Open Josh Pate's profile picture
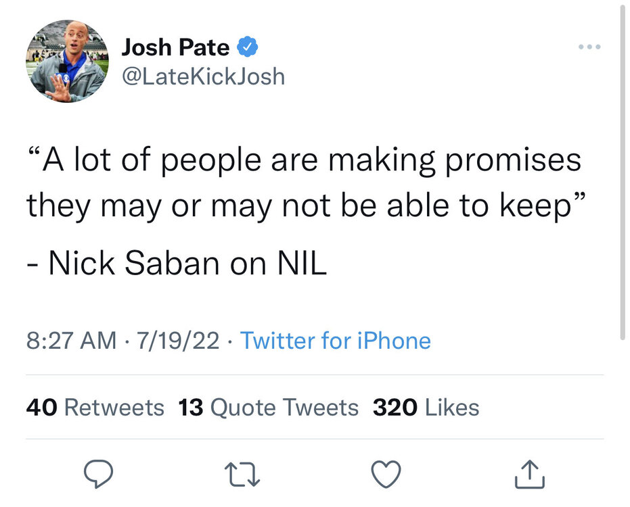 [66, 62]
